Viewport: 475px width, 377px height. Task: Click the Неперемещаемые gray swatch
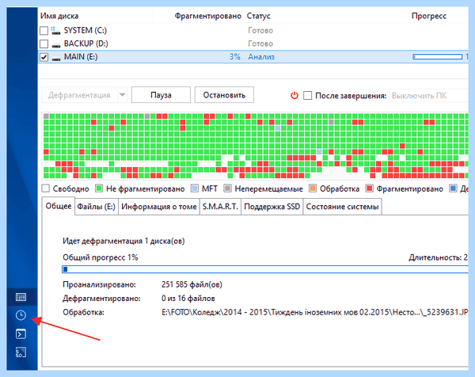[x=227, y=188]
